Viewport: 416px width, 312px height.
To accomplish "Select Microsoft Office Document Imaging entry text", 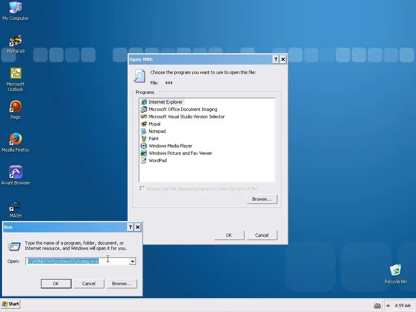I will [x=183, y=109].
